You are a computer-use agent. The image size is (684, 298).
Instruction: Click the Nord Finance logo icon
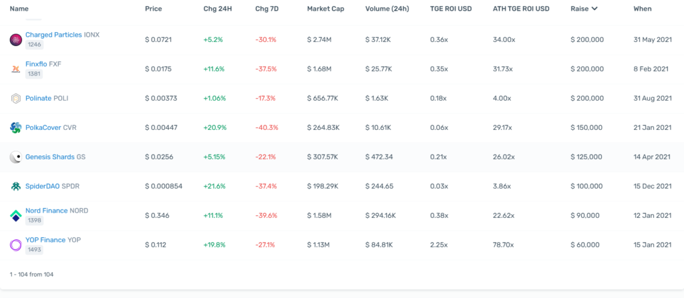(16, 215)
